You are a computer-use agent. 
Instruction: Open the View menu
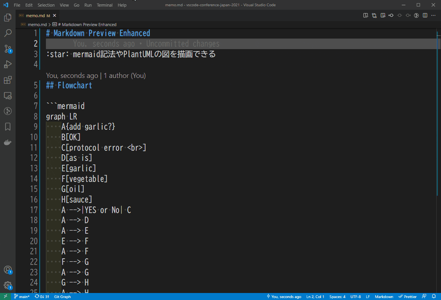(64, 5)
